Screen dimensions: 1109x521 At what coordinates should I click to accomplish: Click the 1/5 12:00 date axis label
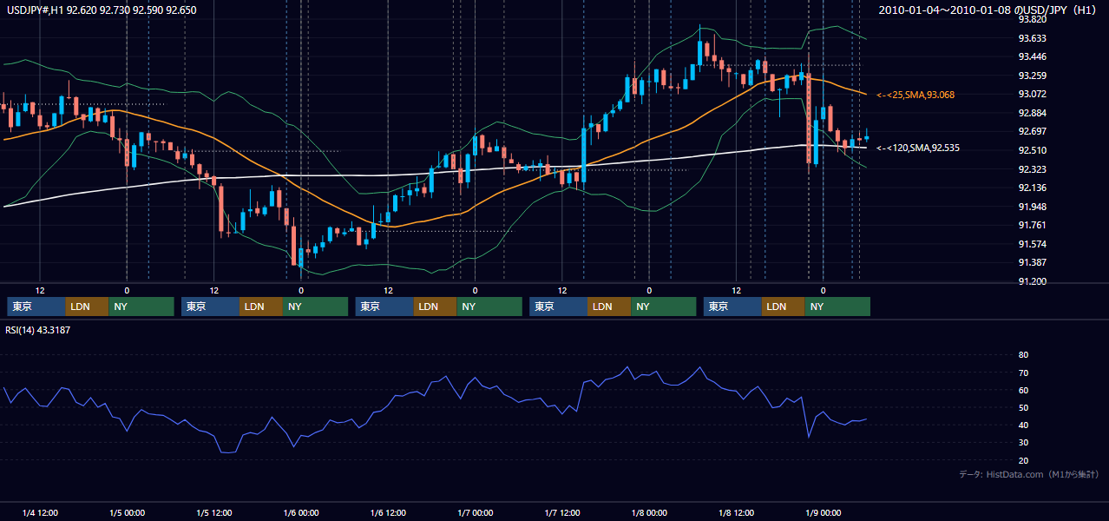point(213,512)
